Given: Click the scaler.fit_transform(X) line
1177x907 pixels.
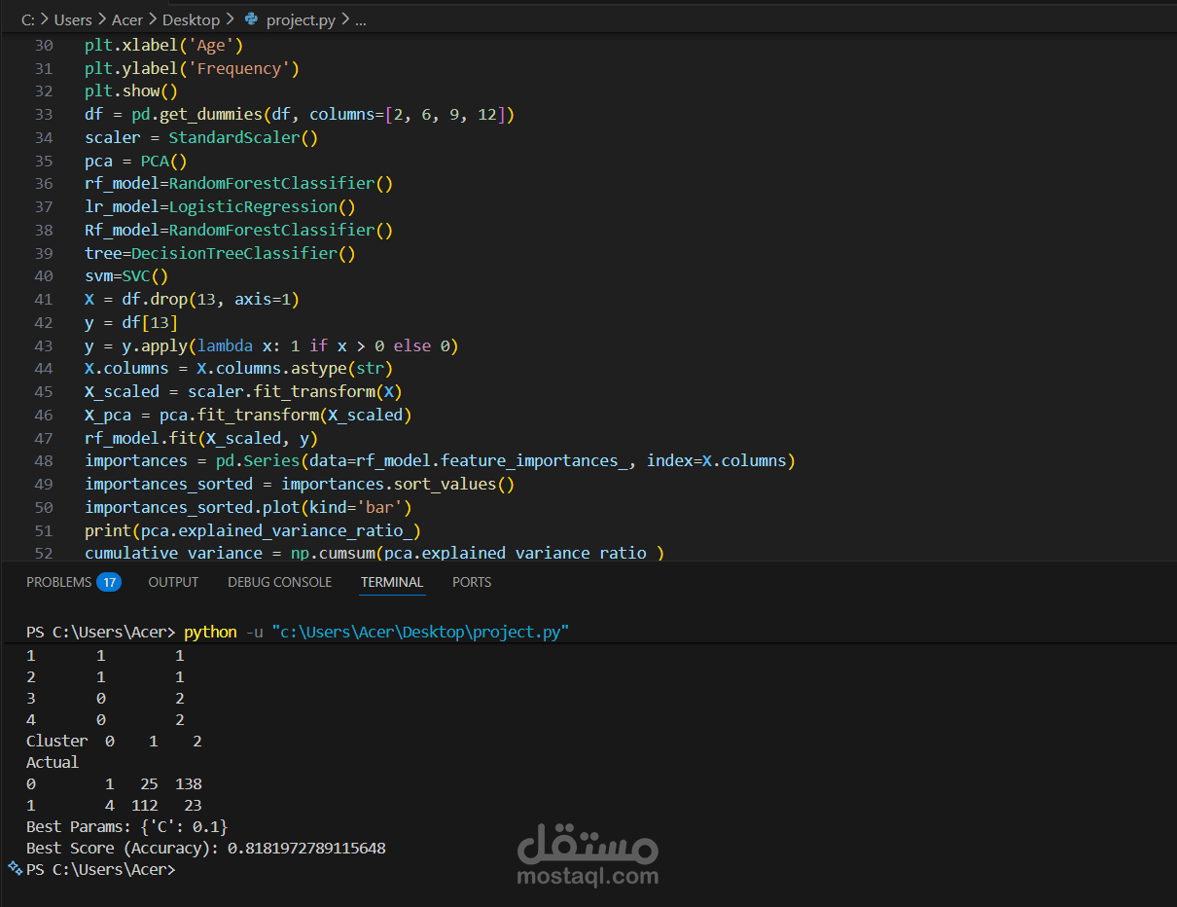Looking at the screenshot, I should point(243,391).
